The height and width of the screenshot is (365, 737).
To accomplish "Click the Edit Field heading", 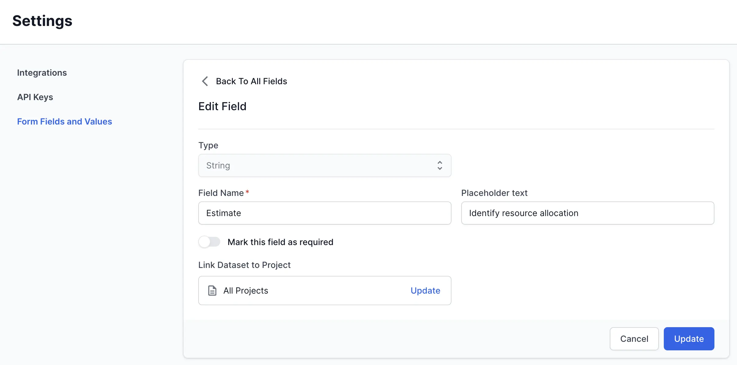I will [x=222, y=106].
